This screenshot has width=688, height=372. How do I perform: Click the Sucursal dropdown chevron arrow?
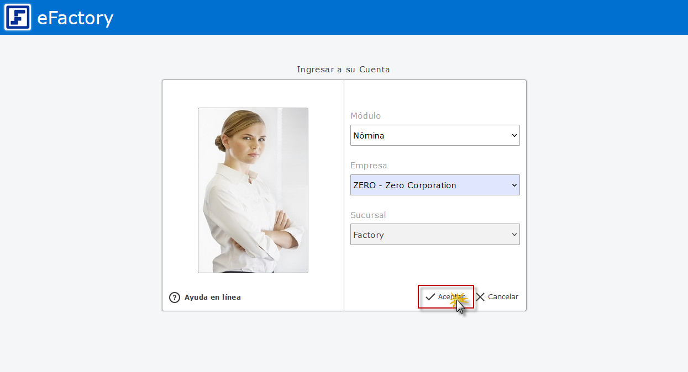pyautogui.click(x=514, y=235)
